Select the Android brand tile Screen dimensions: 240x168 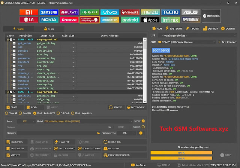point(130,20)
